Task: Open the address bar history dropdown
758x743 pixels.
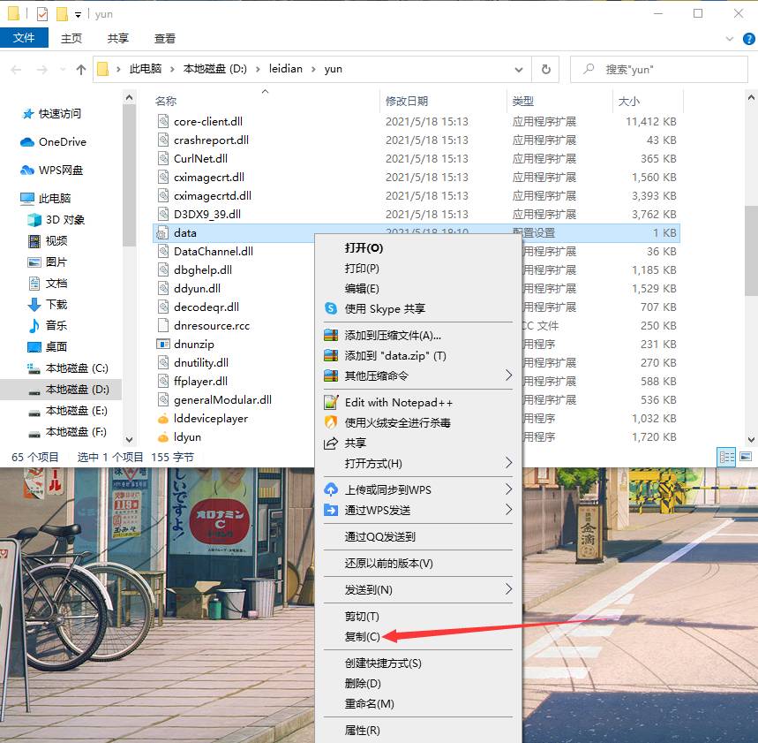Action: 522,69
